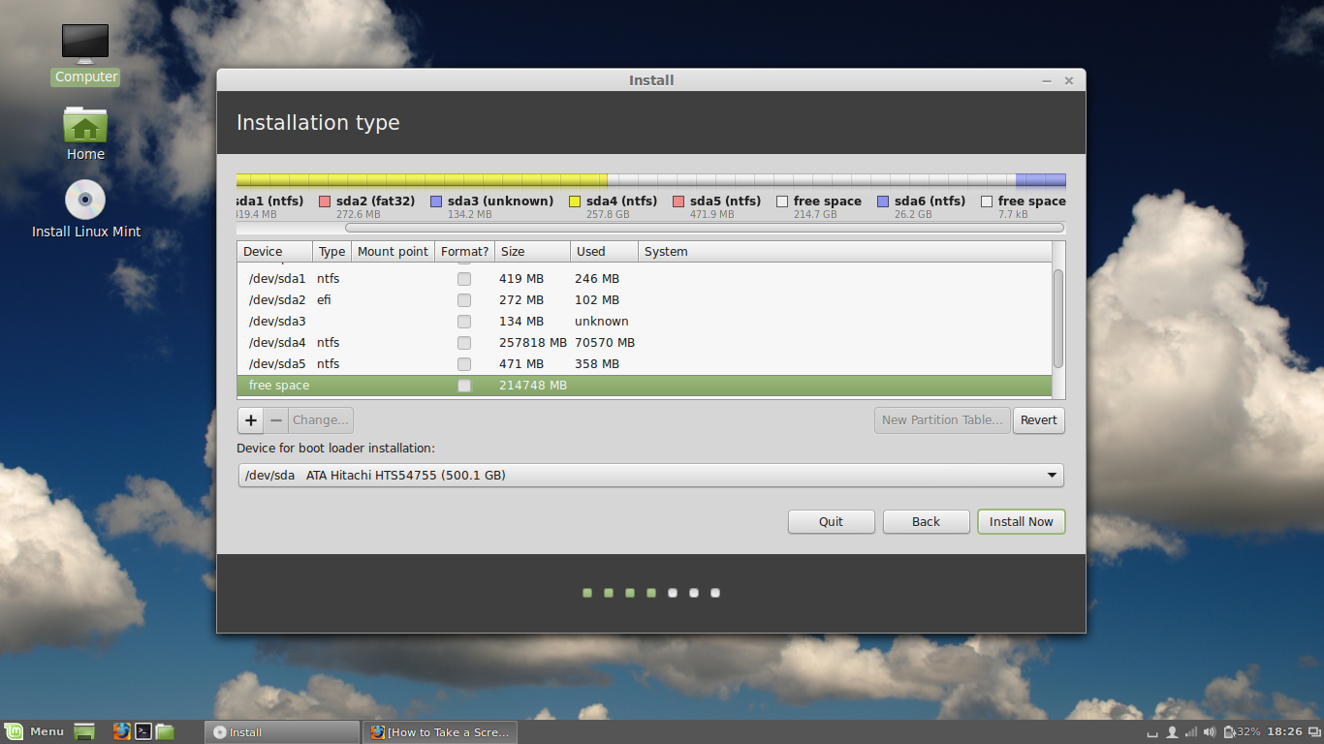Toggle format checkbox for /dev/sda4

tap(464, 343)
